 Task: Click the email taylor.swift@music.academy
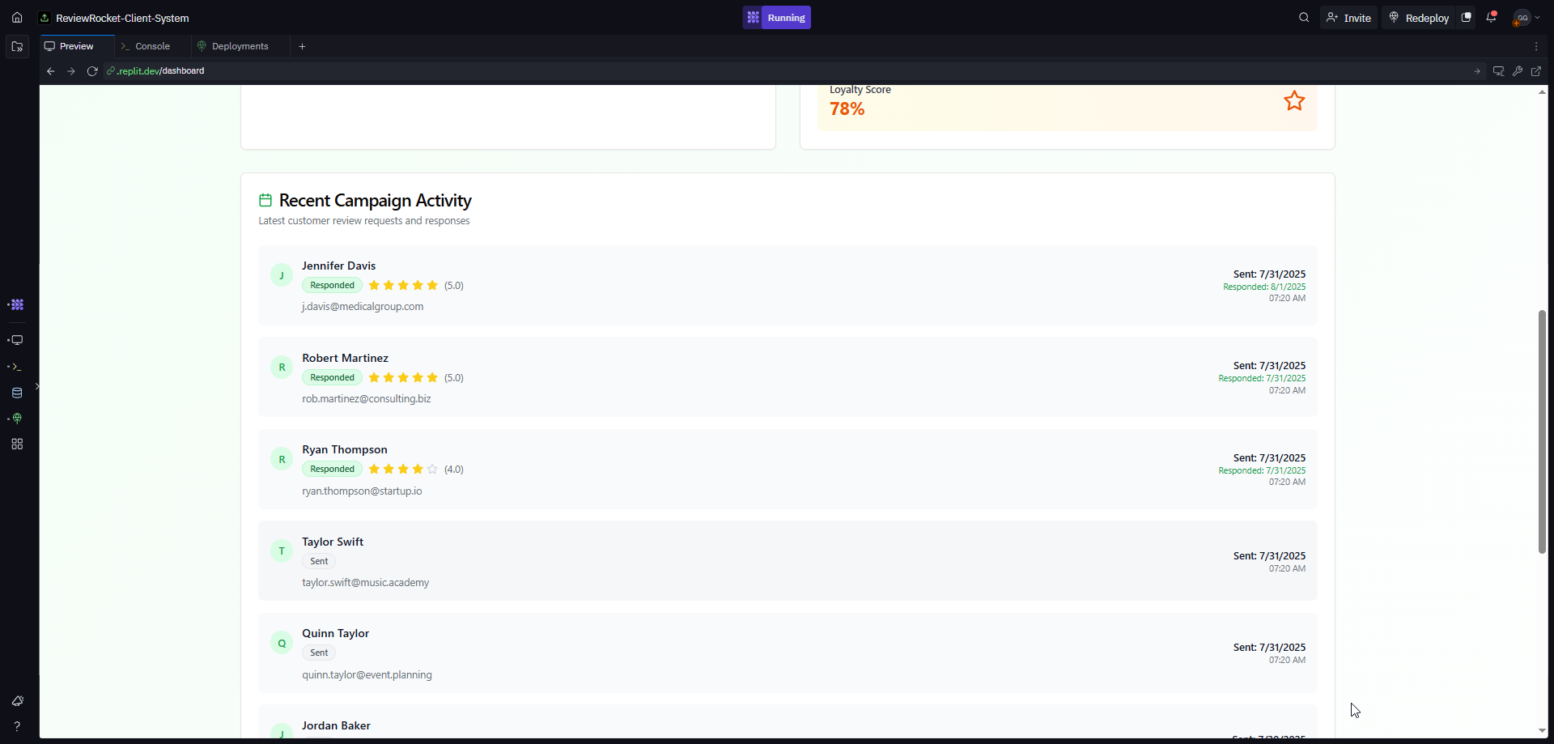tap(366, 583)
